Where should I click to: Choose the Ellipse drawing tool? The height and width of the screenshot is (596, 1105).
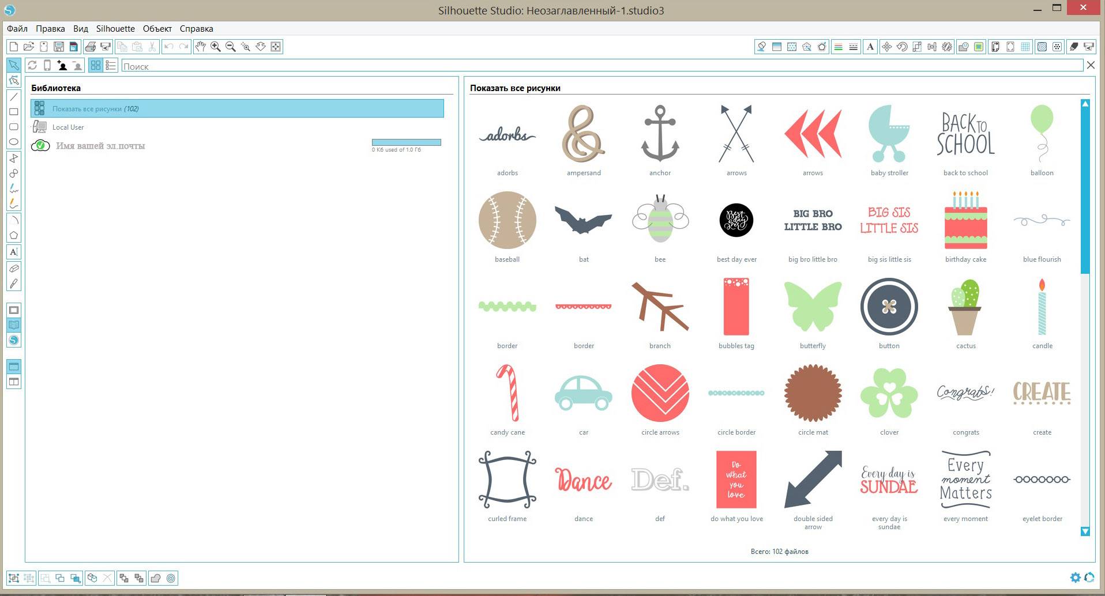tap(14, 142)
